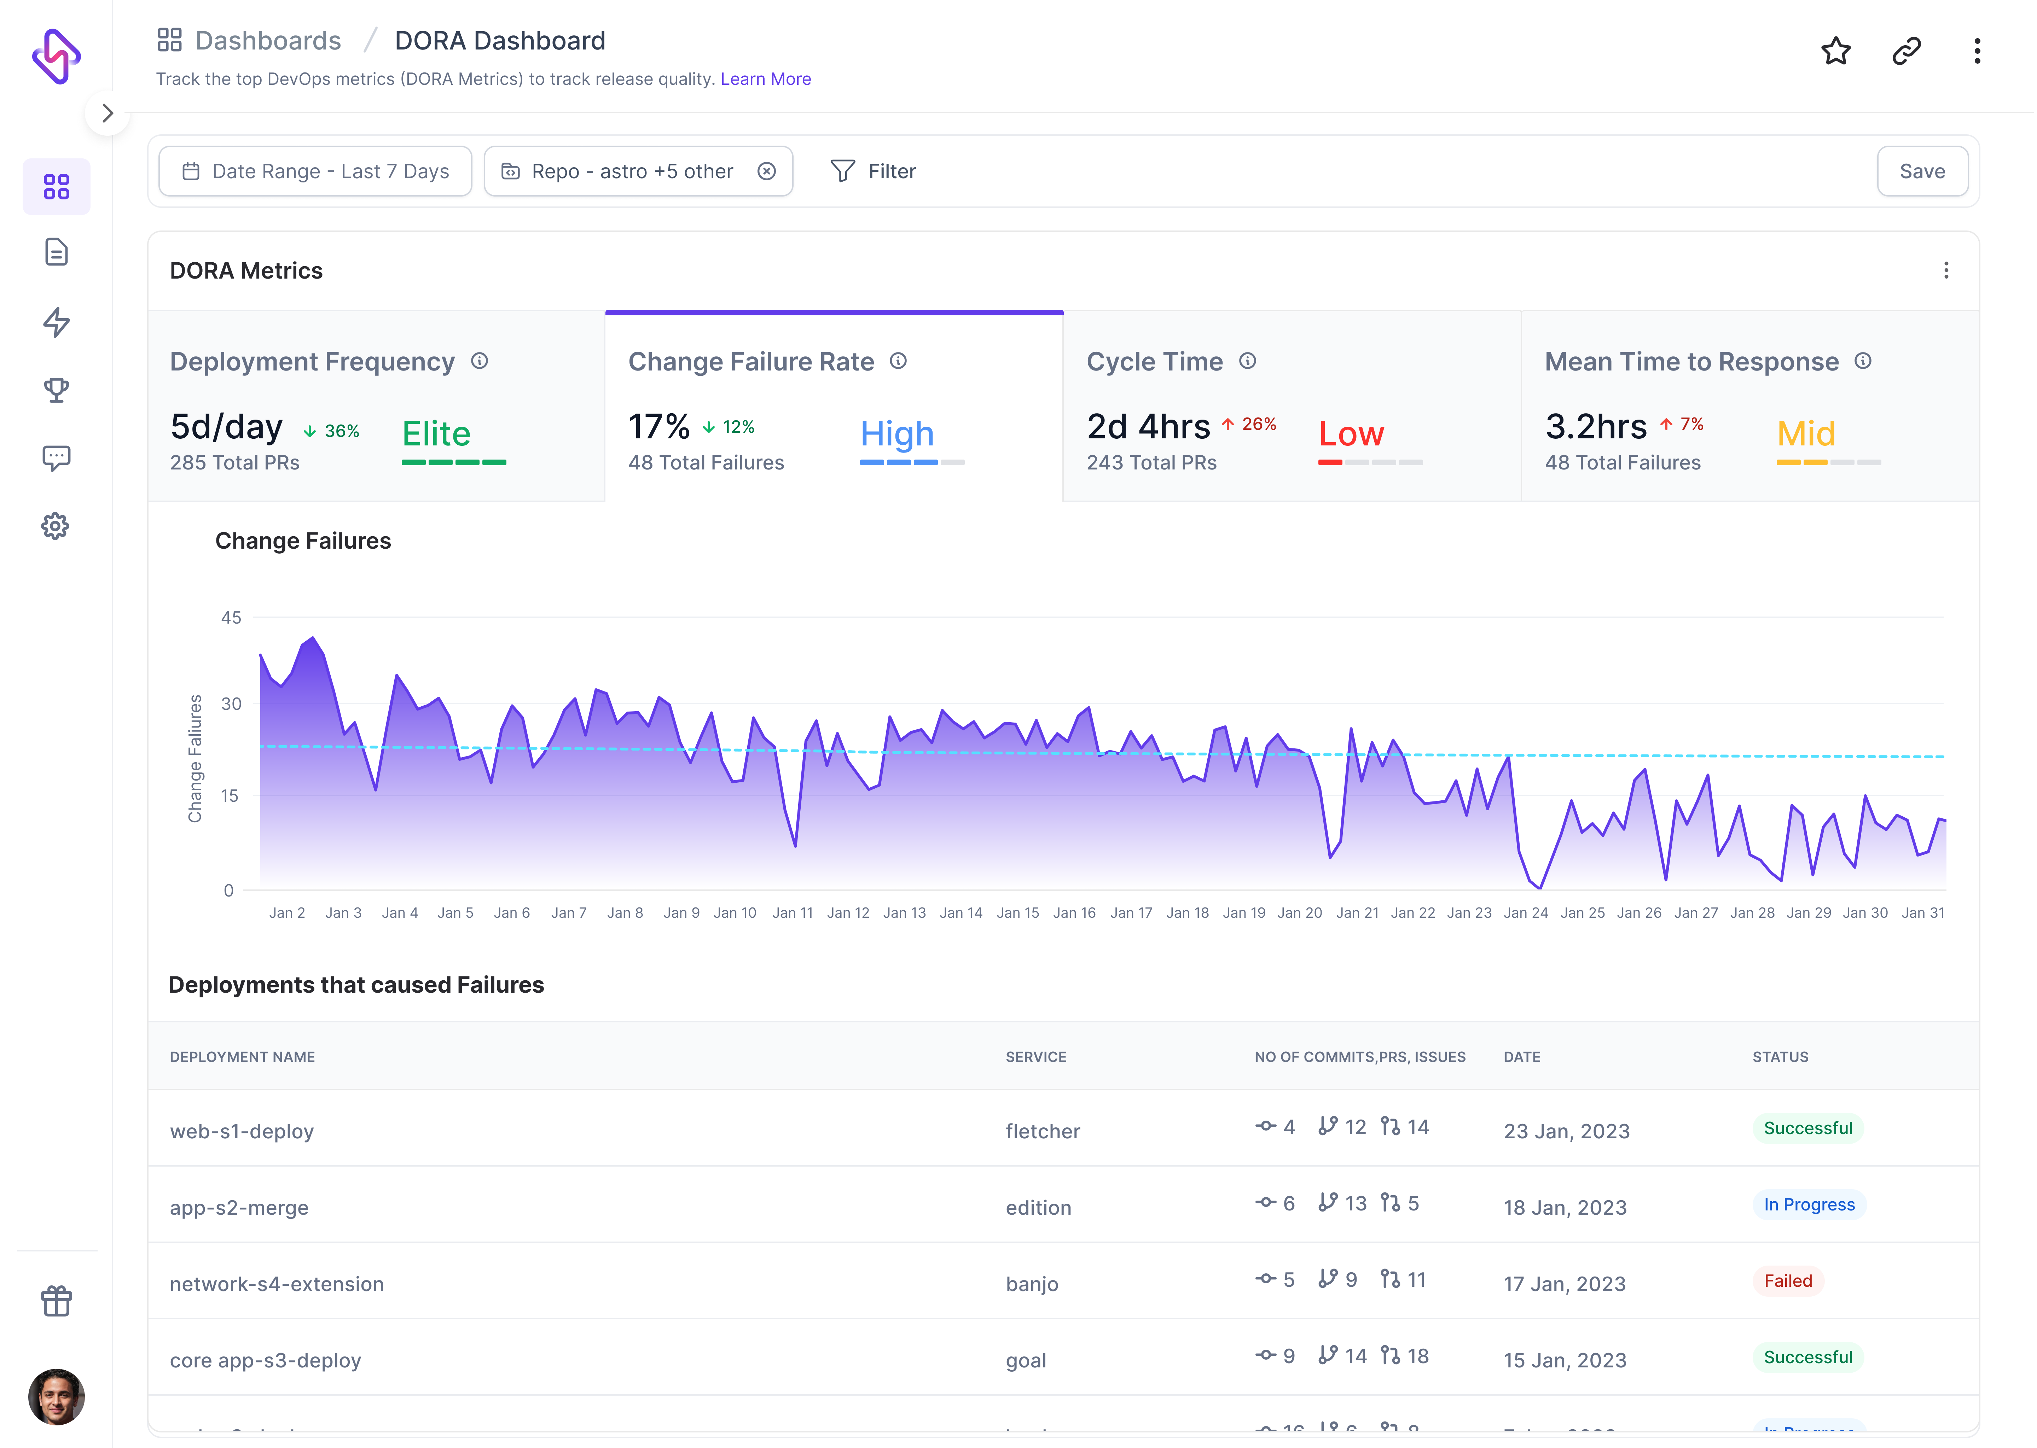Open the lightning bolt sidebar icon
The height and width of the screenshot is (1448, 2037).
[56, 322]
